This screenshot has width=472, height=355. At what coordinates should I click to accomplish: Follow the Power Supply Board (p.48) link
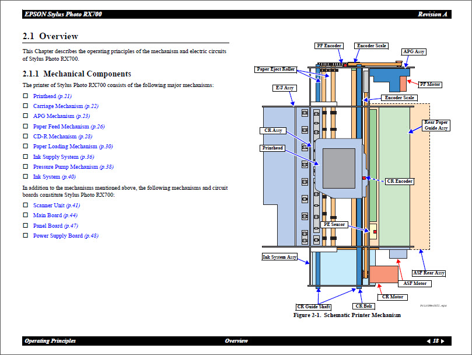pos(65,236)
